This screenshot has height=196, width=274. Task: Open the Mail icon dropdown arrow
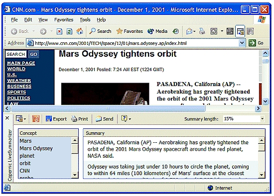click(194, 32)
